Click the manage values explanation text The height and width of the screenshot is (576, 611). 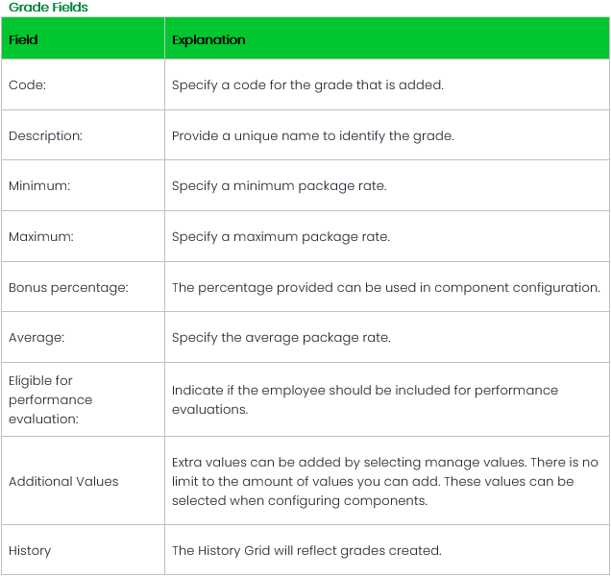click(x=384, y=481)
